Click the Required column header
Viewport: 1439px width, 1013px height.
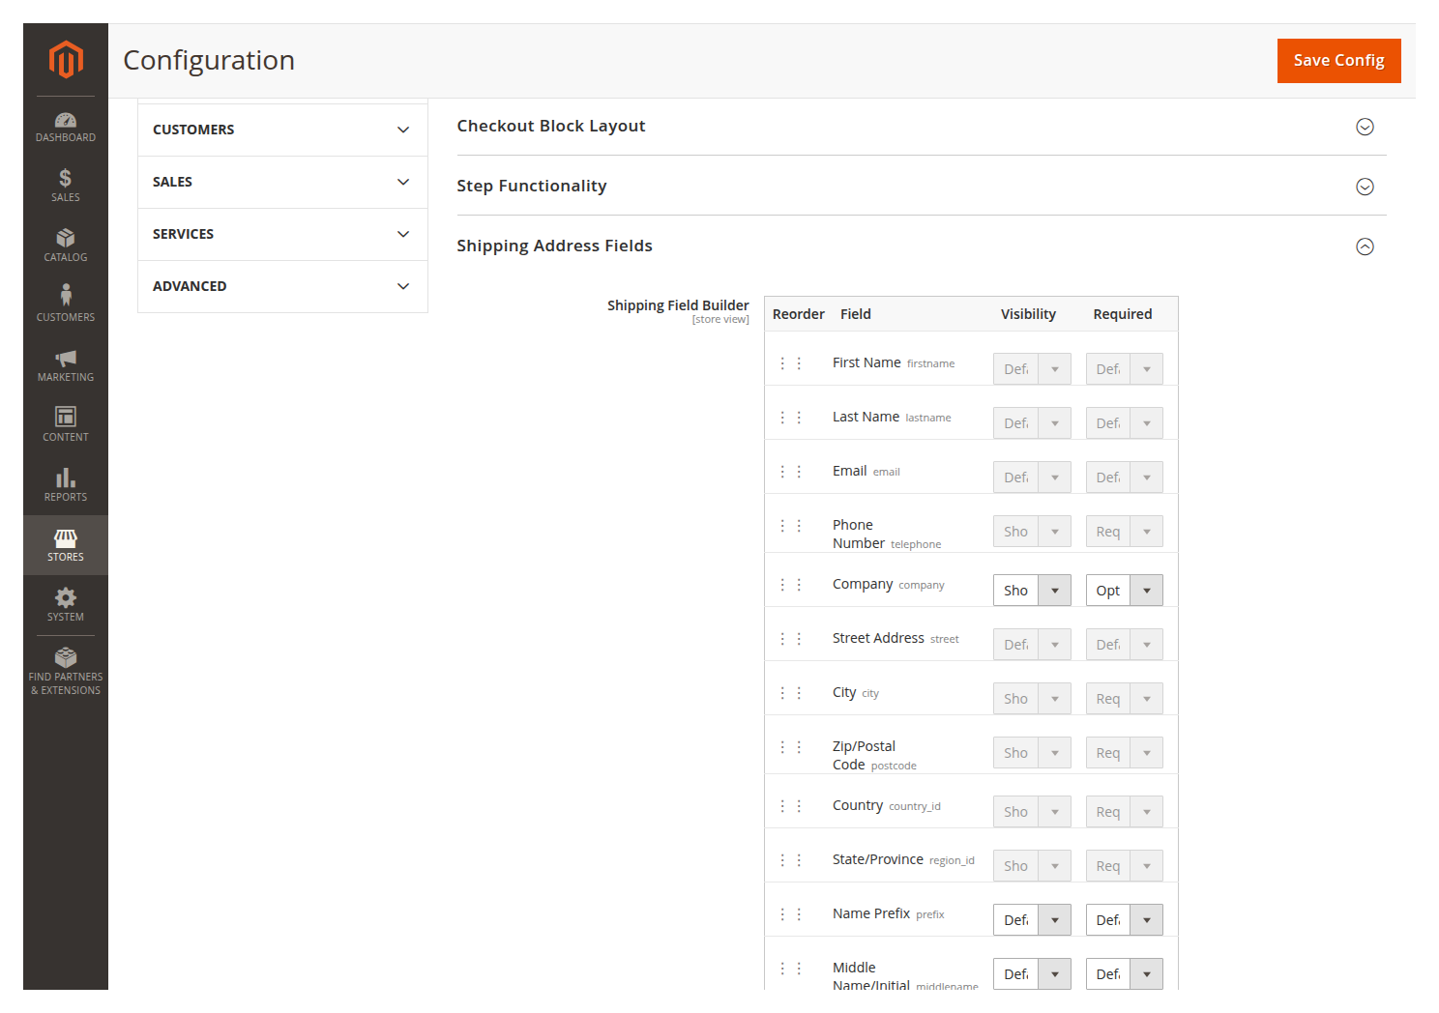pyautogui.click(x=1122, y=314)
